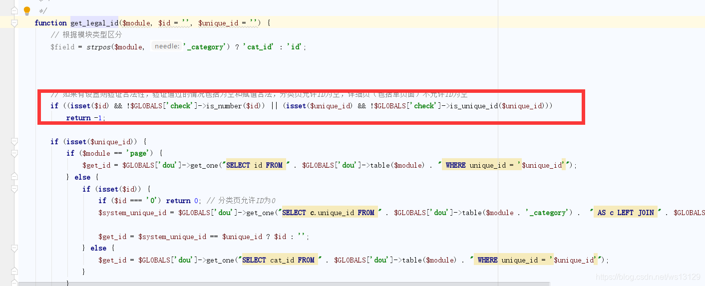This screenshot has height=286, width=705.
Task: Click 'return 0;' in the $id === '0' line
Action: coord(185,201)
